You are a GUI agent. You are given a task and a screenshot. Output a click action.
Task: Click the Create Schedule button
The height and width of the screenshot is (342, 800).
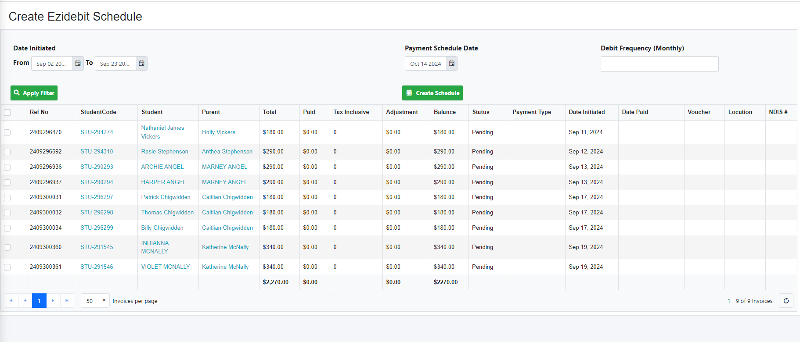pos(432,93)
